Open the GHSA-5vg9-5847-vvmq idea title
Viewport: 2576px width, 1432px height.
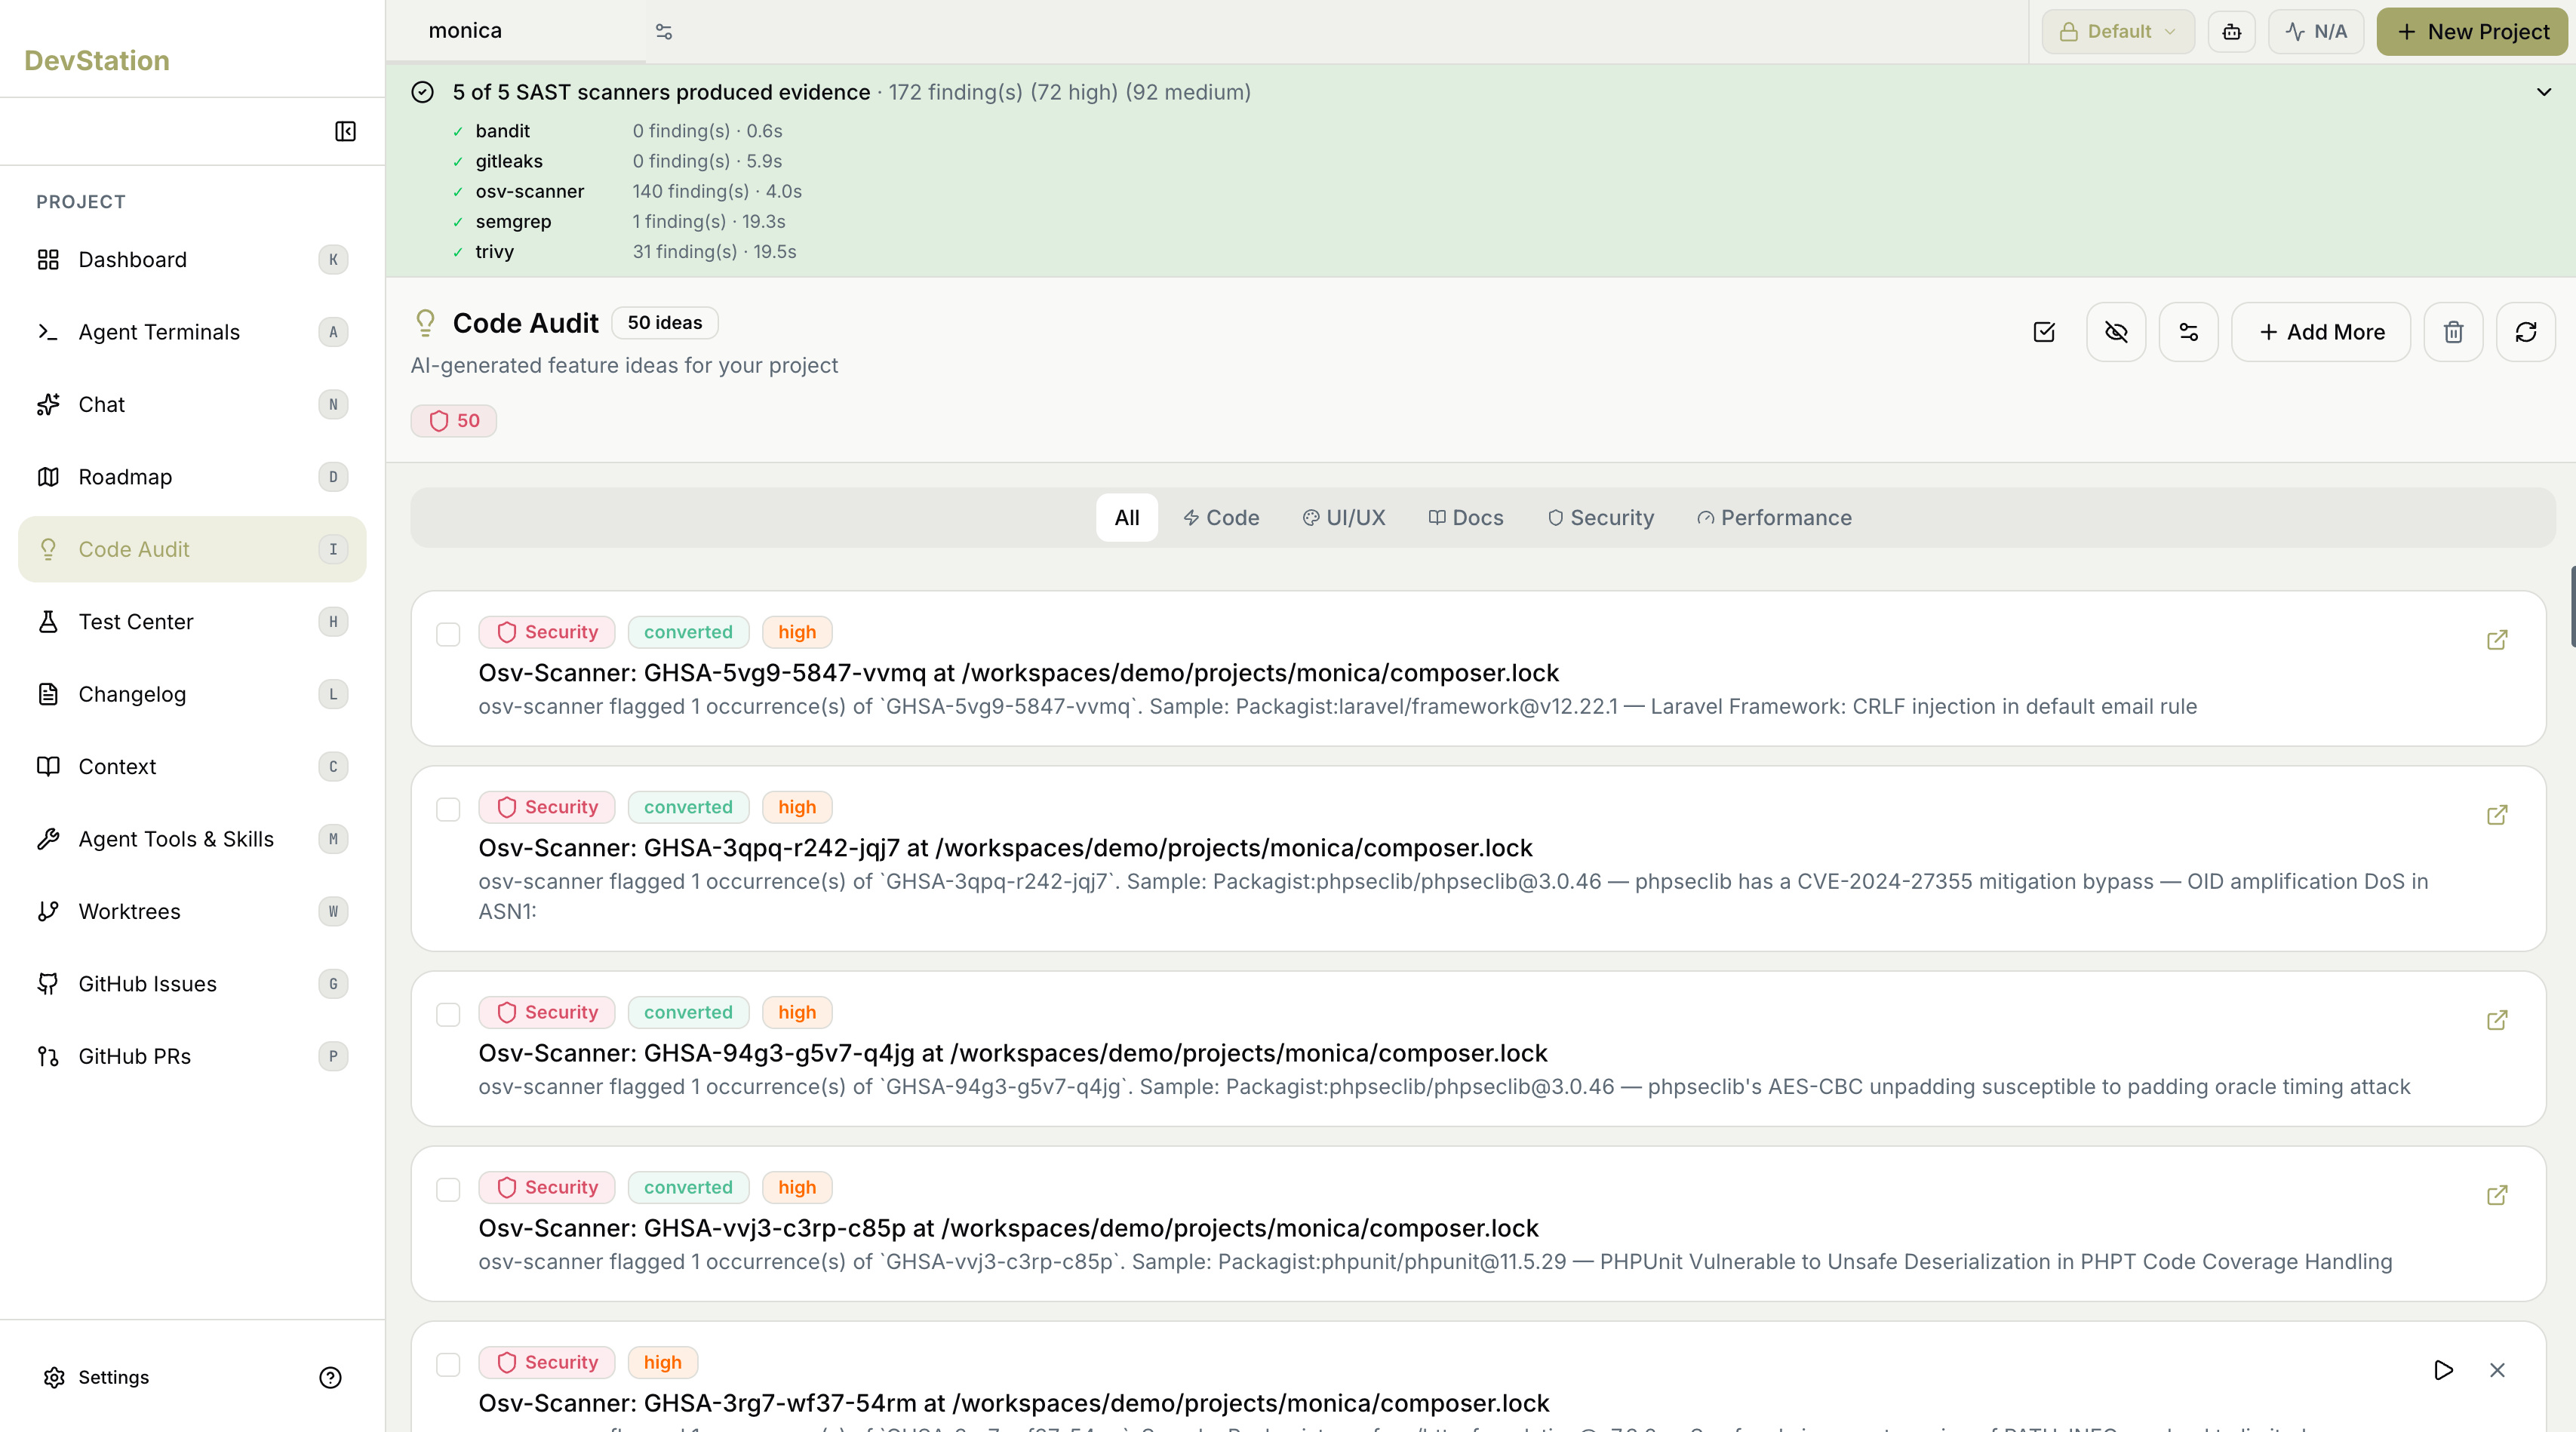pyautogui.click(x=1019, y=673)
